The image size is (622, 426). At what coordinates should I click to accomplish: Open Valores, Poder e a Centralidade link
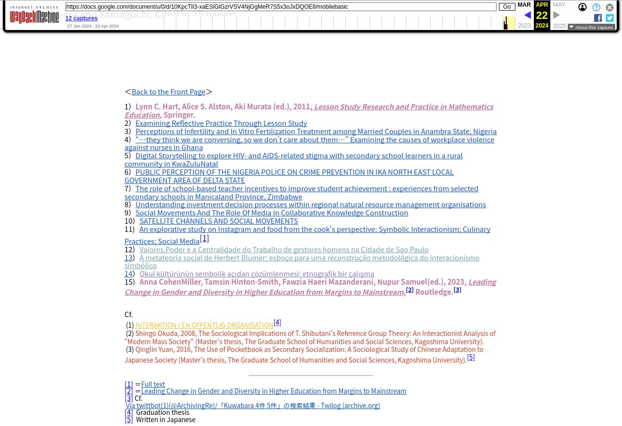tap(284, 249)
